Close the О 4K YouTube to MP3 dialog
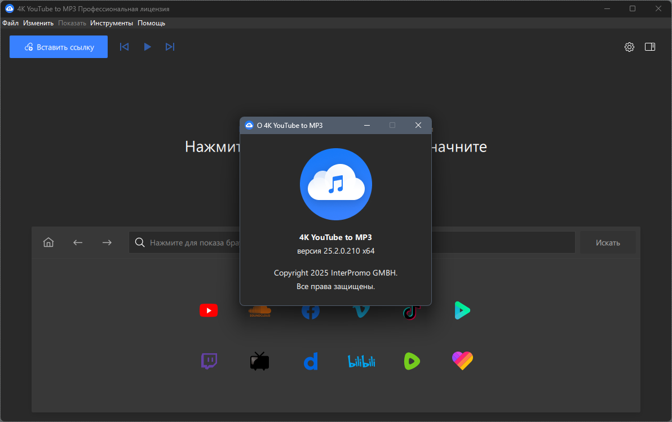The width and height of the screenshot is (672, 422). point(418,125)
